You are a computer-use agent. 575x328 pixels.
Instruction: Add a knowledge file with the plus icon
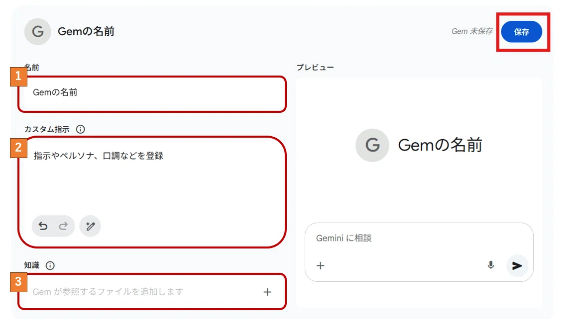click(267, 292)
